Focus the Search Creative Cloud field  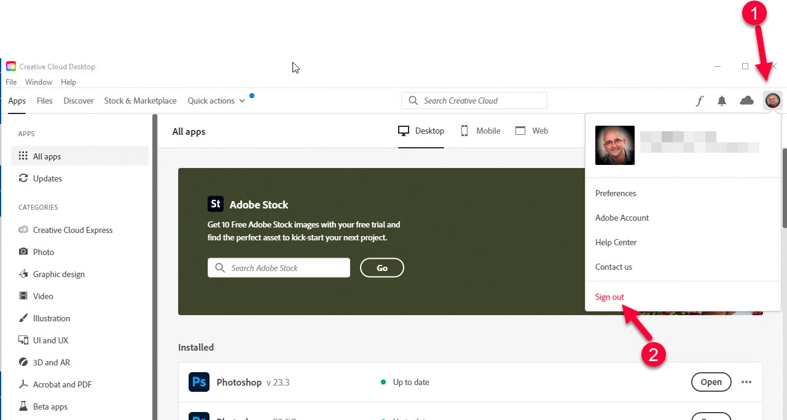pos(474,101)
